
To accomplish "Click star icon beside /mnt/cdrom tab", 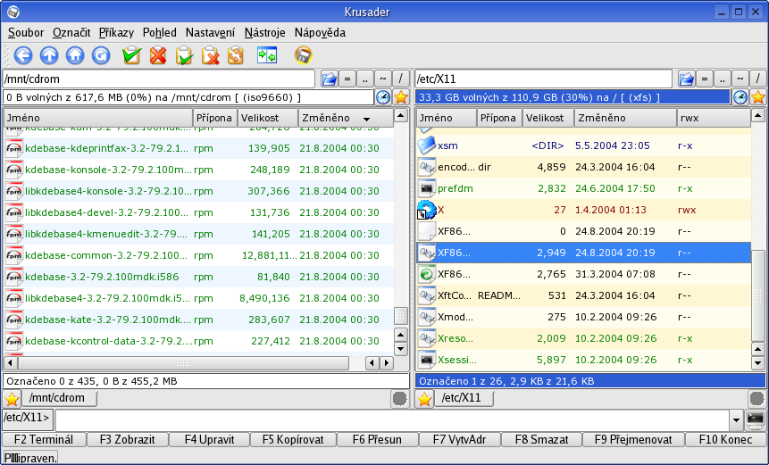I will (12, 399).
